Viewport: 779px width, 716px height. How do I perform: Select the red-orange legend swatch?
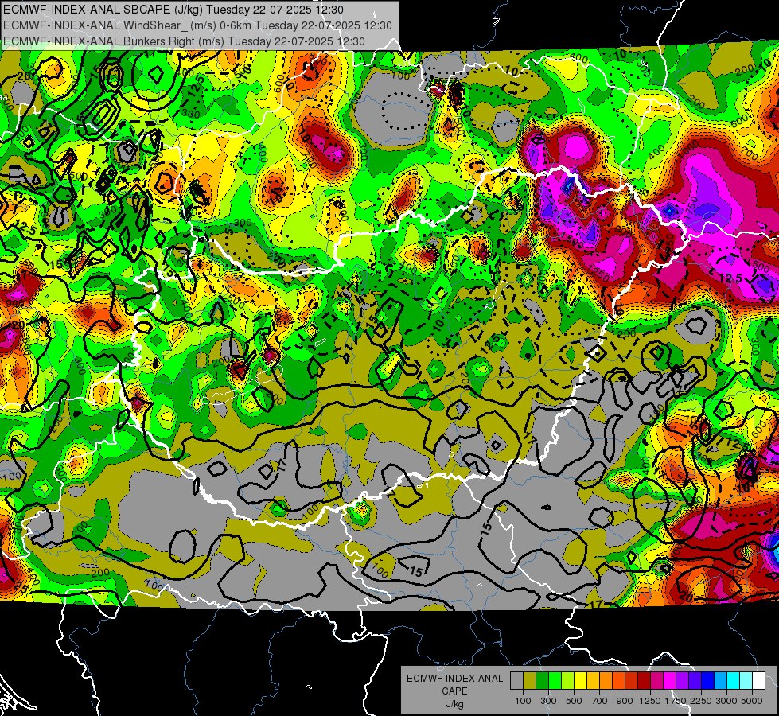click(618, 681)
